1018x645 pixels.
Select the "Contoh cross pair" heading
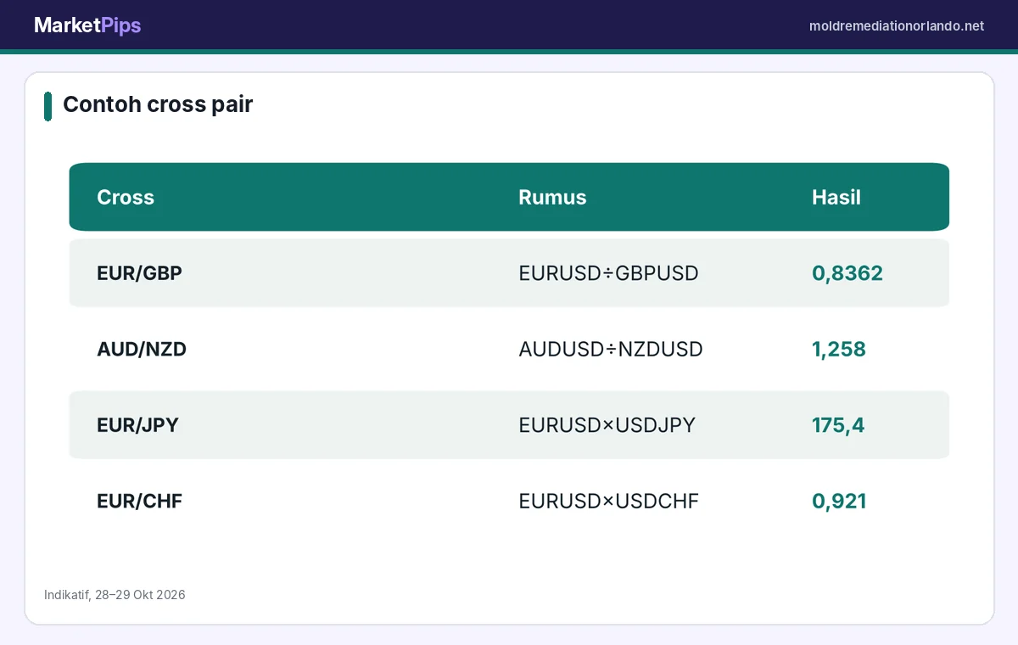158,104
